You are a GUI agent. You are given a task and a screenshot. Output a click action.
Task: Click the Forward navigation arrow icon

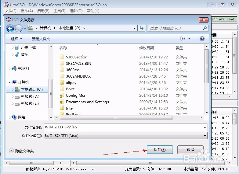[19, 28]
